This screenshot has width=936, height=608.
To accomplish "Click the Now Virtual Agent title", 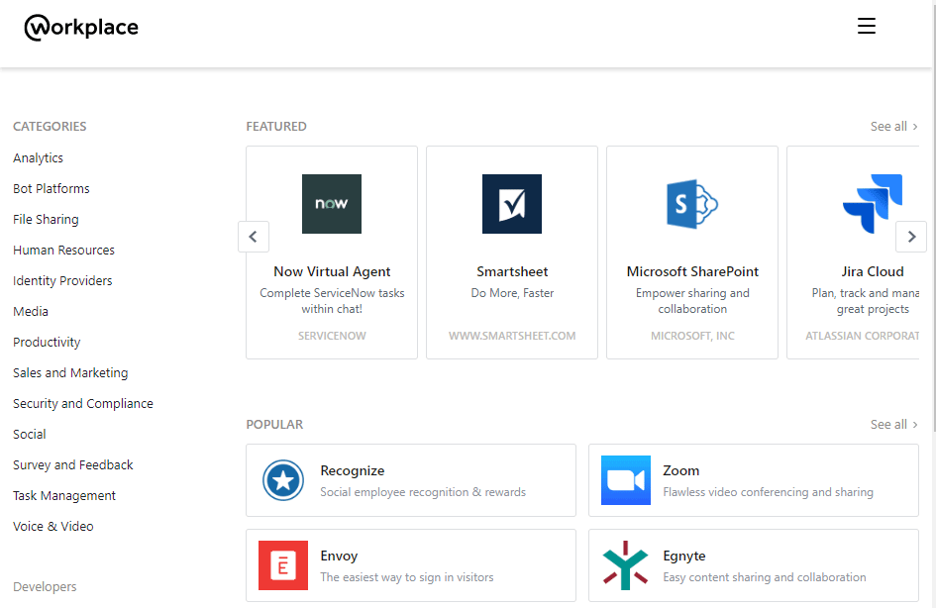I will coord(332,272).
